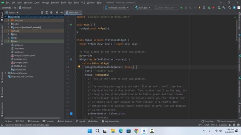Open Build Variants side tab
Screen dimensions: 241x135
[x=2, y=109]
